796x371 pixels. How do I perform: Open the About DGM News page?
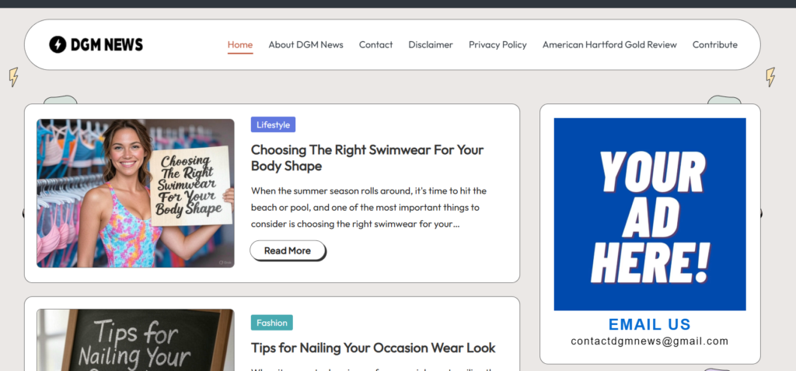[305, 45]
